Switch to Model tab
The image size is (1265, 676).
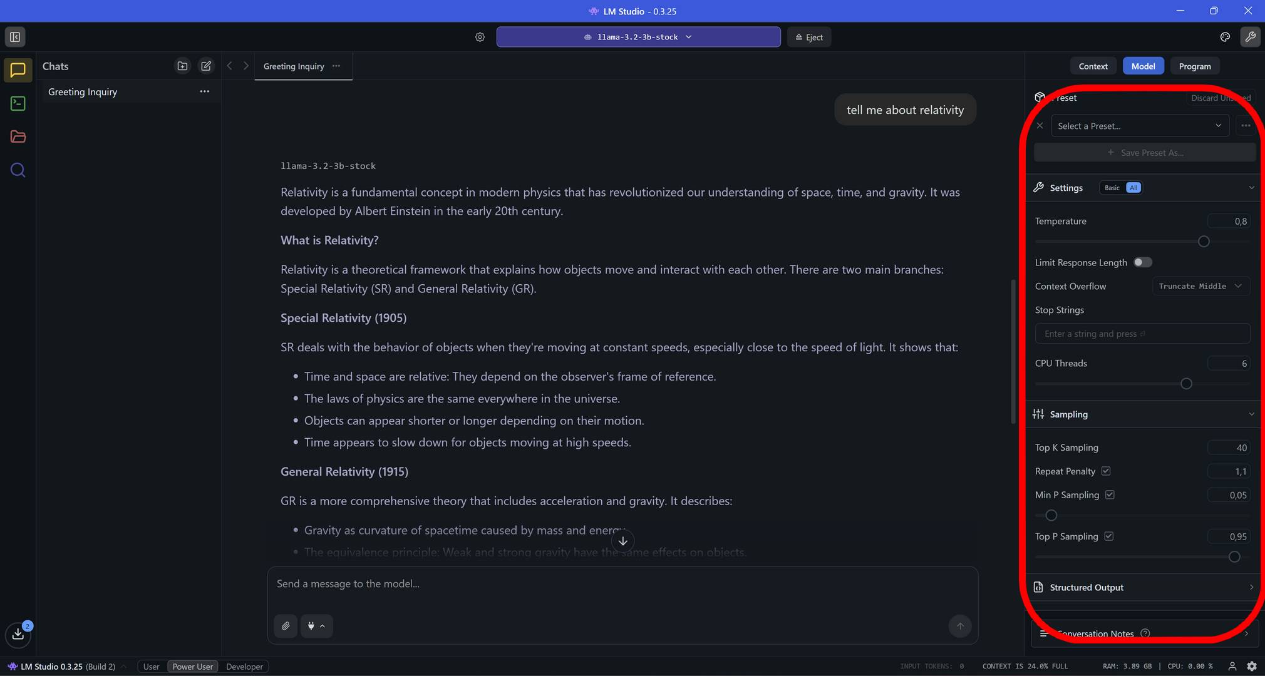pos(1143,66)
